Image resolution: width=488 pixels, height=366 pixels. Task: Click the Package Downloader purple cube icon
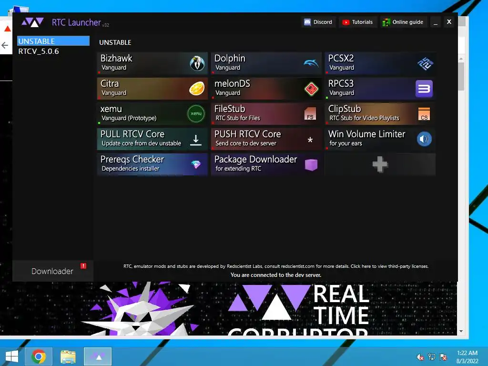tap(311, 164)
